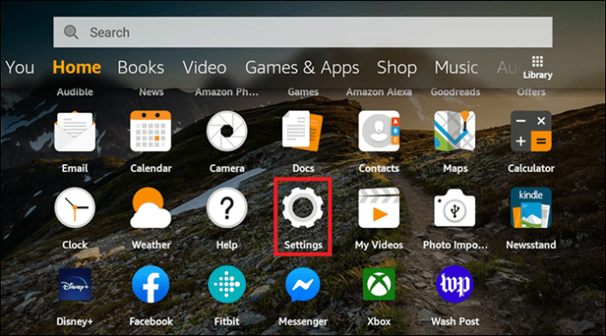This screenshot has height=336, width=606.
Task: Open the Messenger app
Action: tap(303, 284)
